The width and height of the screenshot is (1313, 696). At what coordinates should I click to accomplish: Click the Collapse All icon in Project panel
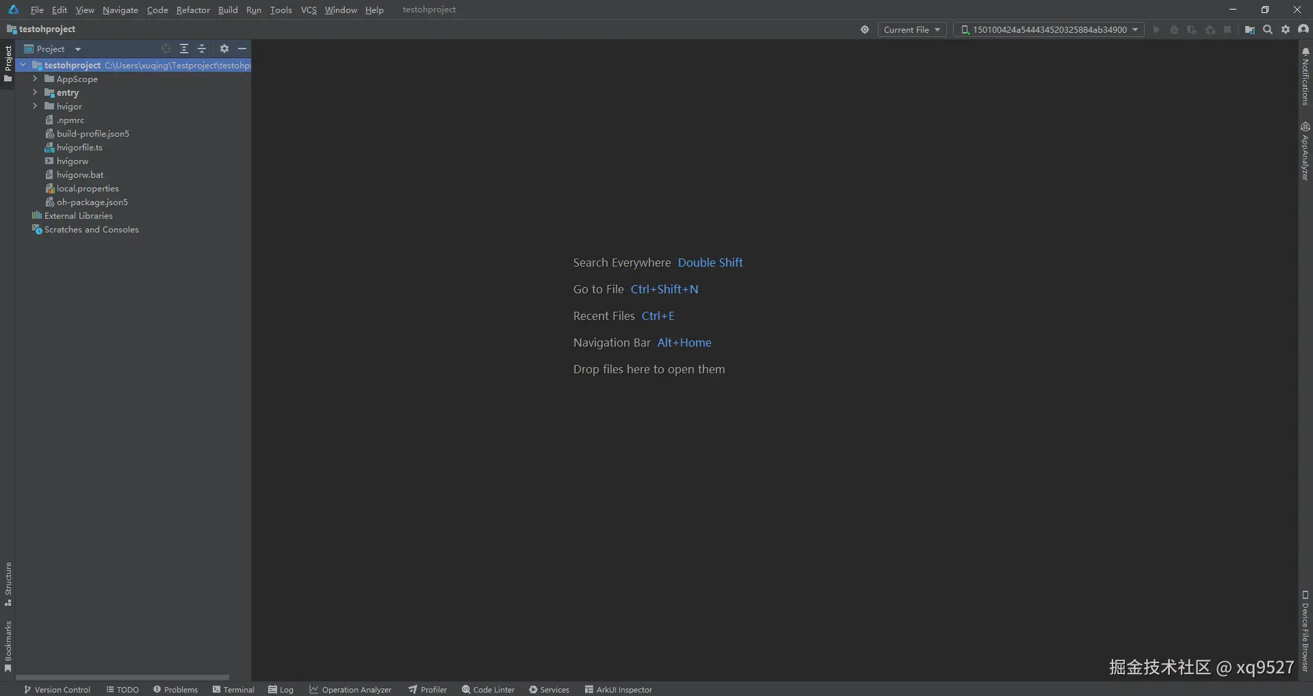(202, 49)
